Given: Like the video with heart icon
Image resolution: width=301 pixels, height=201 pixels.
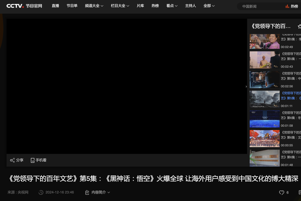Looking at the screenshot, I should 282,192.
